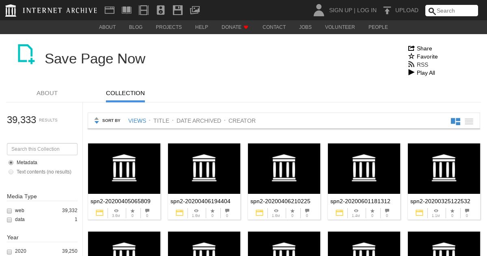Open the HELP menu item

coord(202,27)
